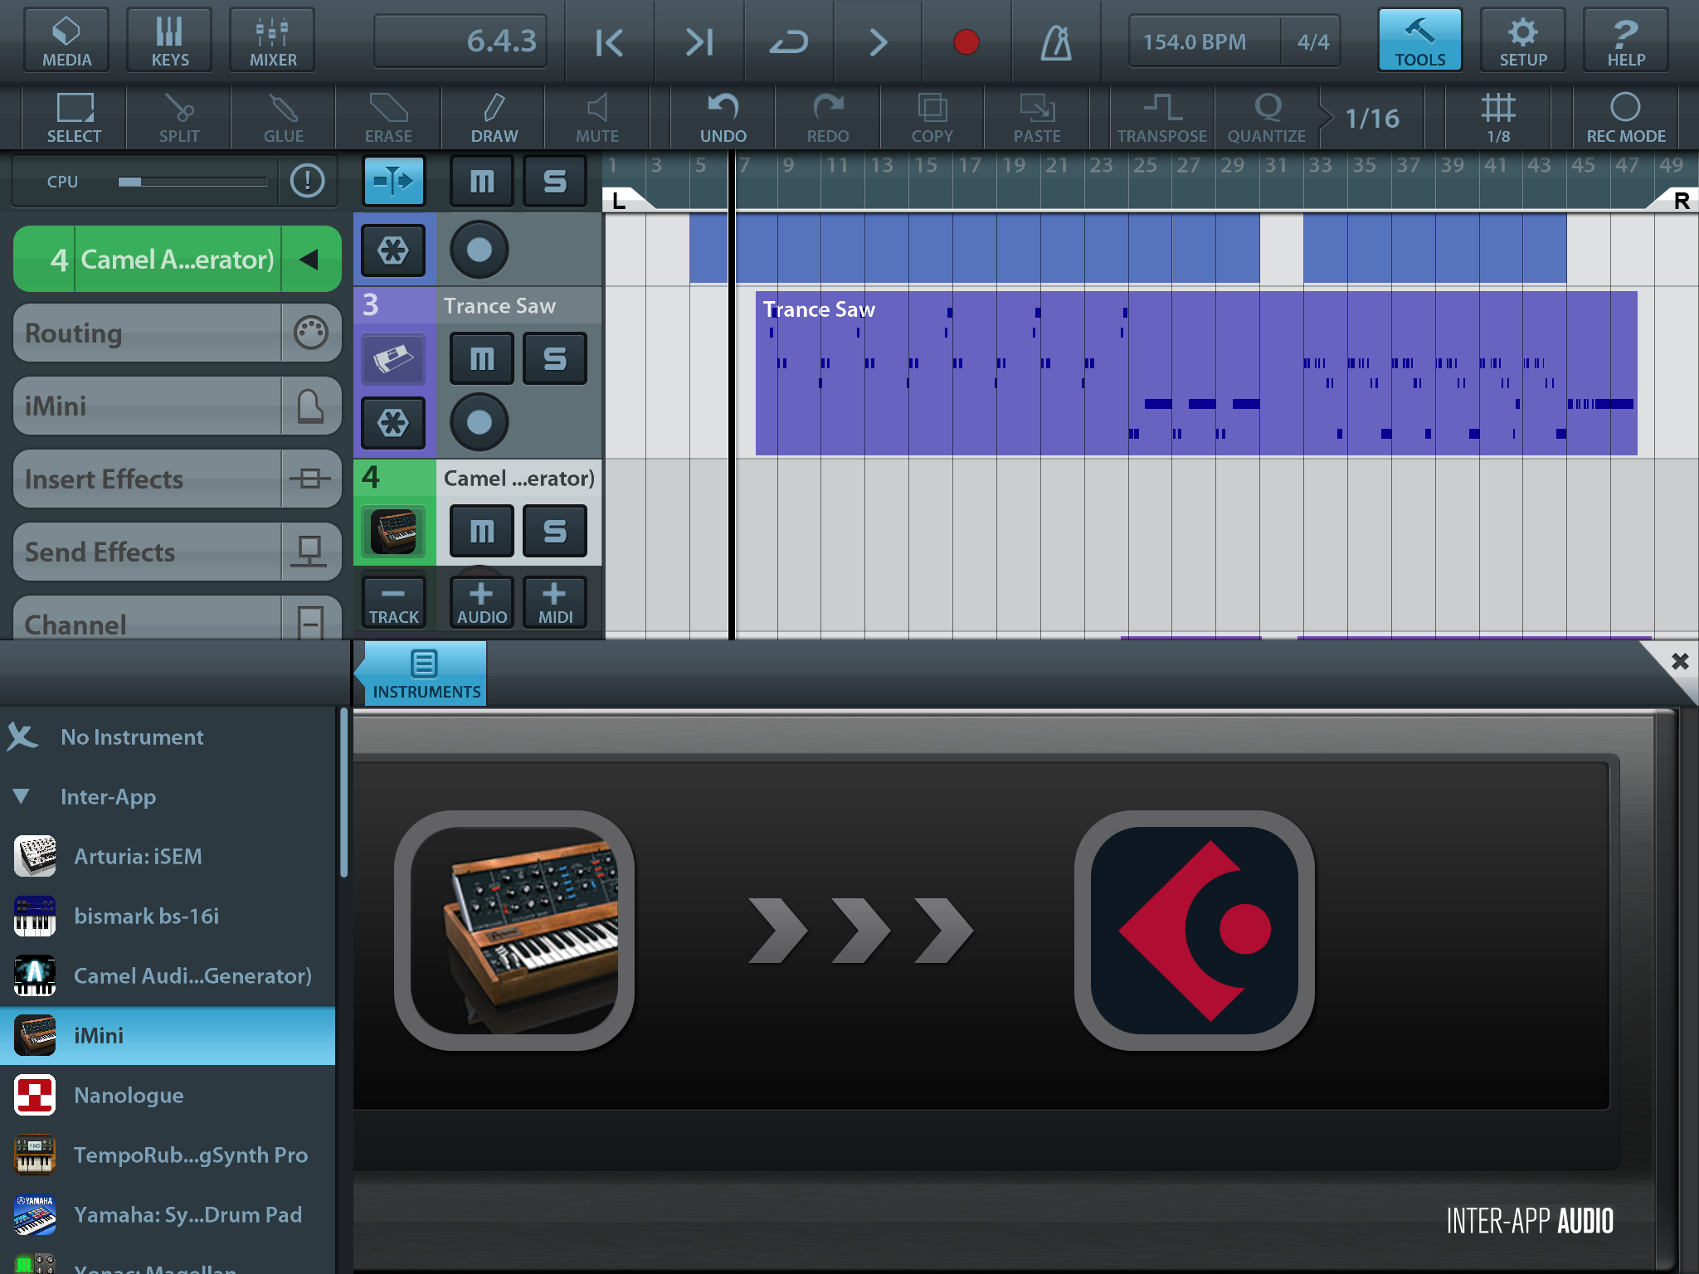Viewport: 1699px width, 1274px height.
Task: Collapse the Camel A...erator) inspector arrow
Action: (309, 260)
